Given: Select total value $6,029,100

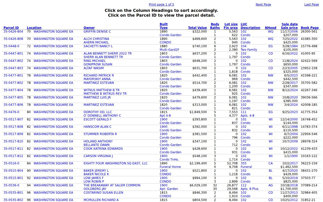Looking at the screenshot, I should pyautogui.click(x=198, y=185).
